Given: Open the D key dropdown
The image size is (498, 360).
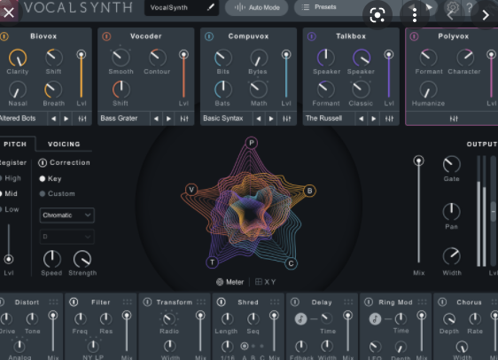Looking at the screenshot, I should coord(66,237).
